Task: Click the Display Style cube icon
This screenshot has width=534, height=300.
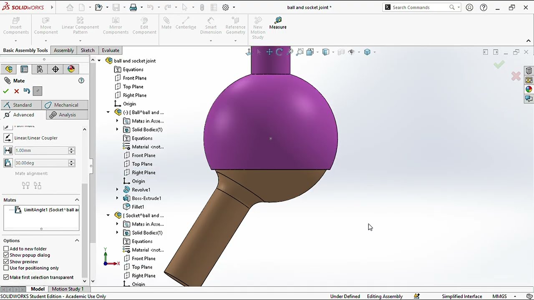Action: 326,52
